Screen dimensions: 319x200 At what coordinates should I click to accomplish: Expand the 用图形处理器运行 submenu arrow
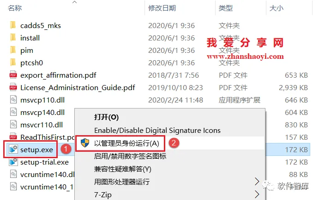[x=257, y=182]
